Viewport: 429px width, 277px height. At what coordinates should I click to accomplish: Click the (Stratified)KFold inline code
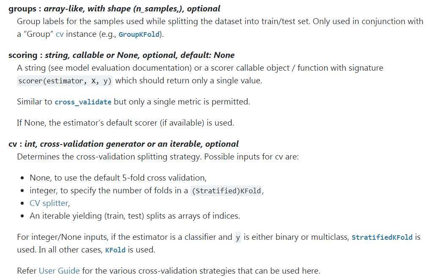(x=227, y=190)
